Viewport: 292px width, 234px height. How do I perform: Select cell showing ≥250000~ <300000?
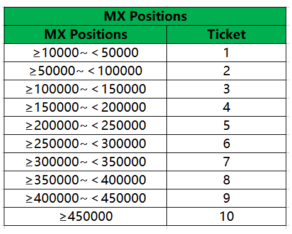pyautogui.click(x=85, y=144)
